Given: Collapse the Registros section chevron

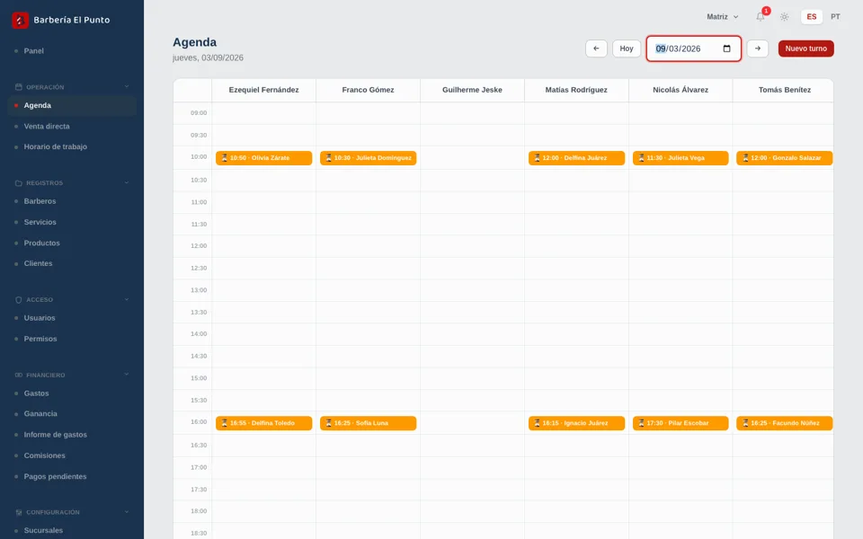Looking at the screenshot, I should coord(127,182).
